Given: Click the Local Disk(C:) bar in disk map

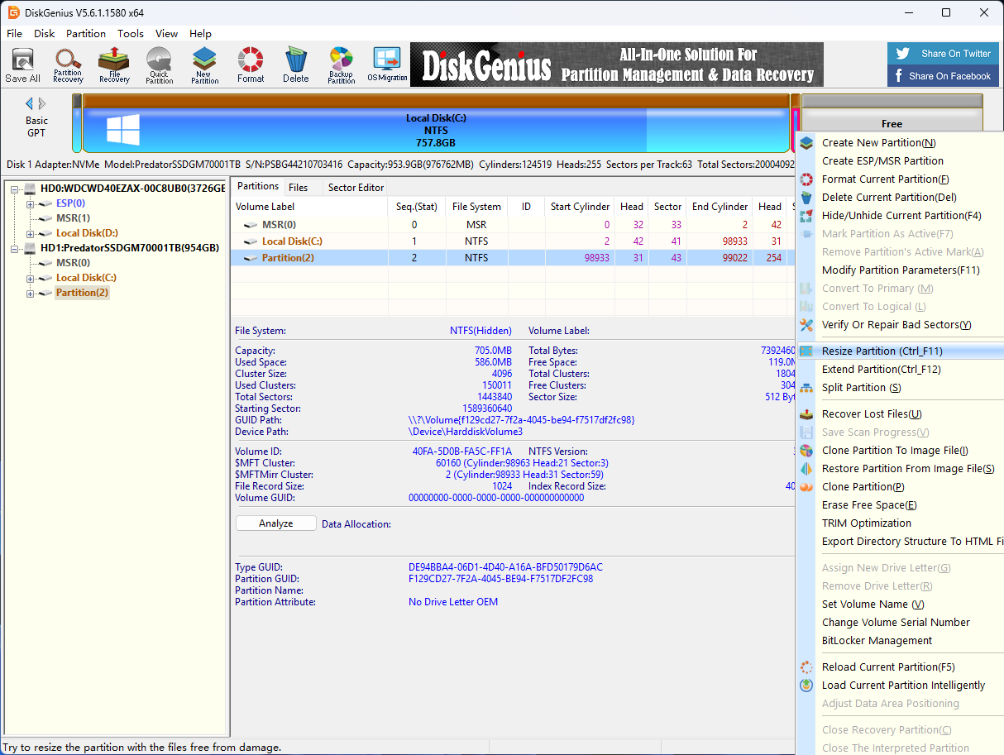Looking at the screenshot, I should coord(436,130).
